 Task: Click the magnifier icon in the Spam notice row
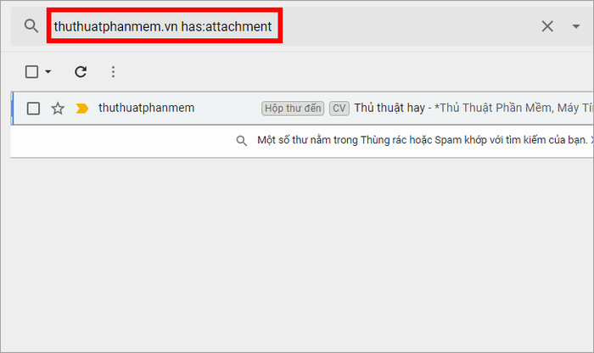pos(241,141)
